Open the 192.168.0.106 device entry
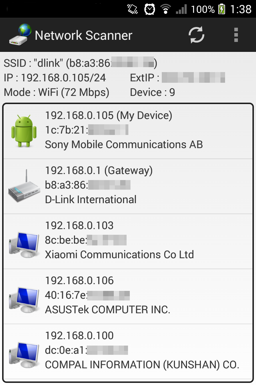The image size is (256, 385). [x=128, y=296]
